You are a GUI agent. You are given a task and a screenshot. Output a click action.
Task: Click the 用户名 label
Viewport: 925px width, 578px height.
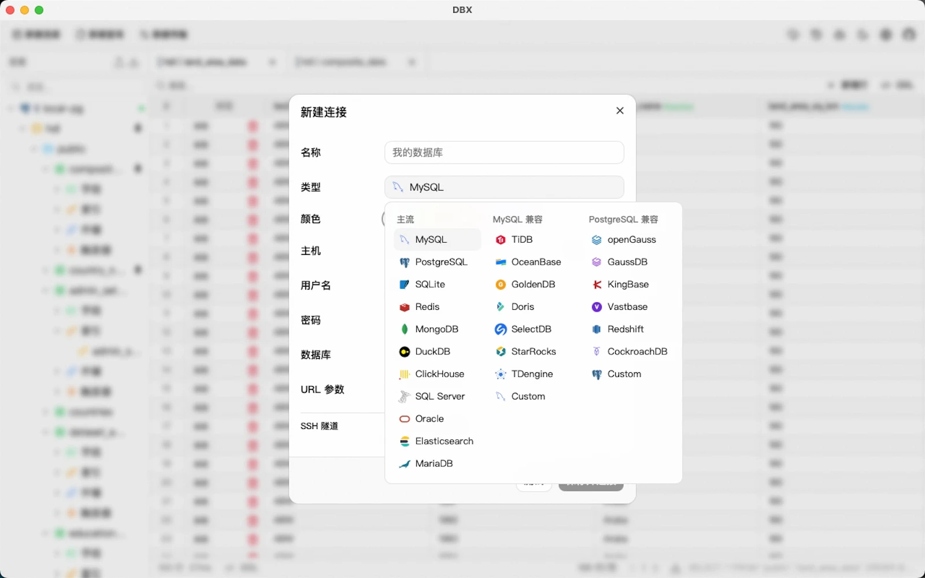tap(316, 286)
